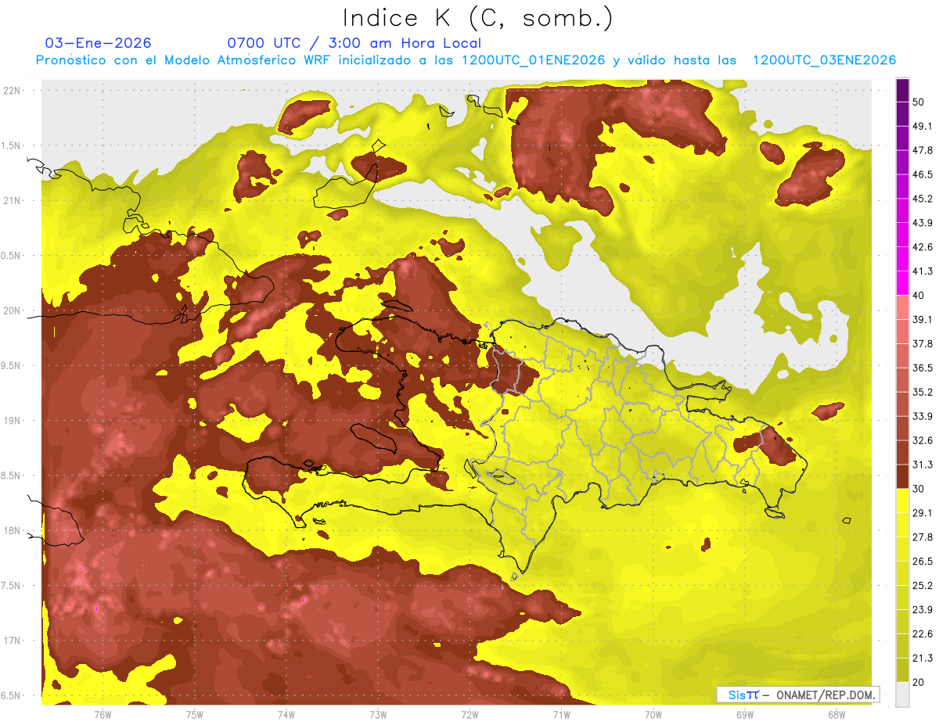The width and height of the screenshot is (939, 725).
Task: Click the 74W longitude axis label
Action: click(x=286, y=715)
